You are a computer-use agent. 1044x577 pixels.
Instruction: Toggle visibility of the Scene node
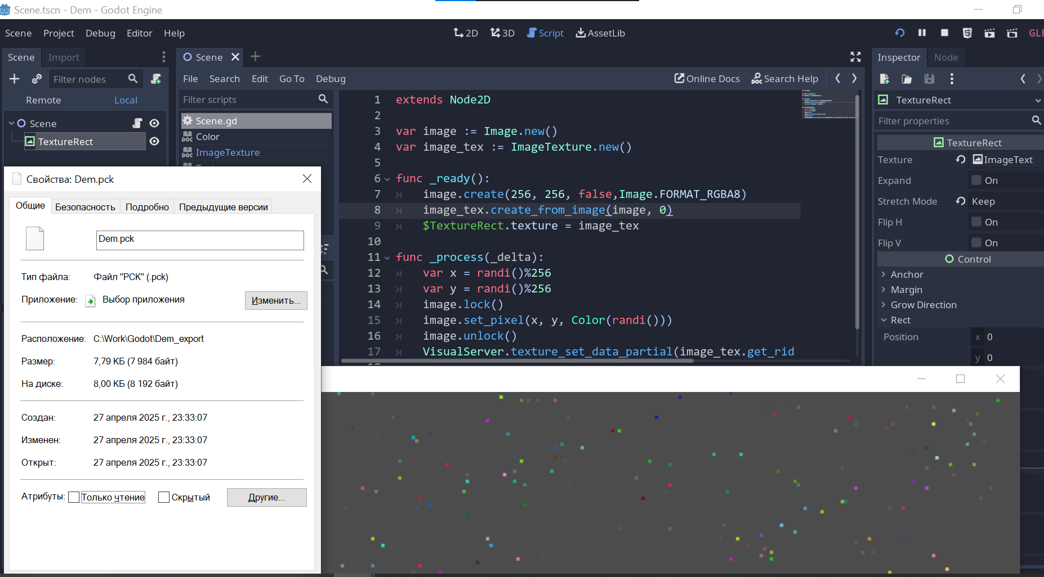(154, 123)
